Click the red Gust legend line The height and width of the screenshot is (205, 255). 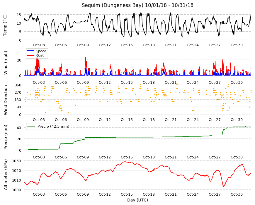click(x=30, y=55)
